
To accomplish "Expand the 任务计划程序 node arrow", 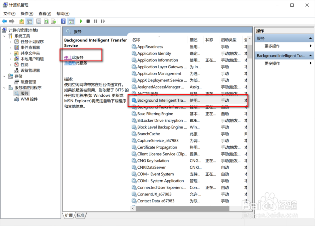I will [x=10, y=42].
